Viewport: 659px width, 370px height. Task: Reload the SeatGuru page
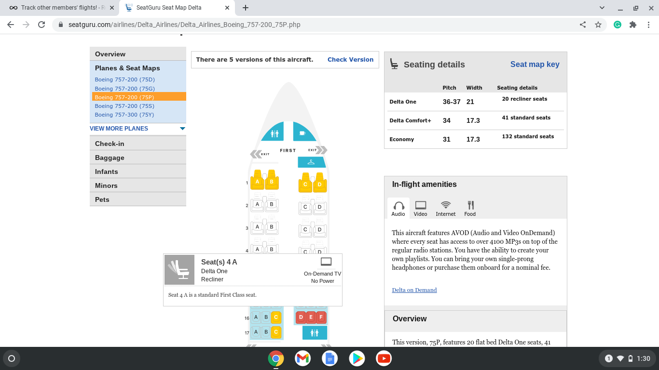(x=41, y=25)
